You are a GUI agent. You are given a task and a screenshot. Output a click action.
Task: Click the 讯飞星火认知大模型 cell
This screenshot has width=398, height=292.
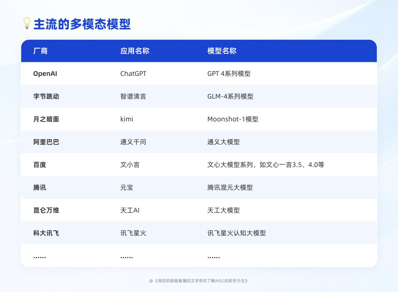click(x=237, y=233)
